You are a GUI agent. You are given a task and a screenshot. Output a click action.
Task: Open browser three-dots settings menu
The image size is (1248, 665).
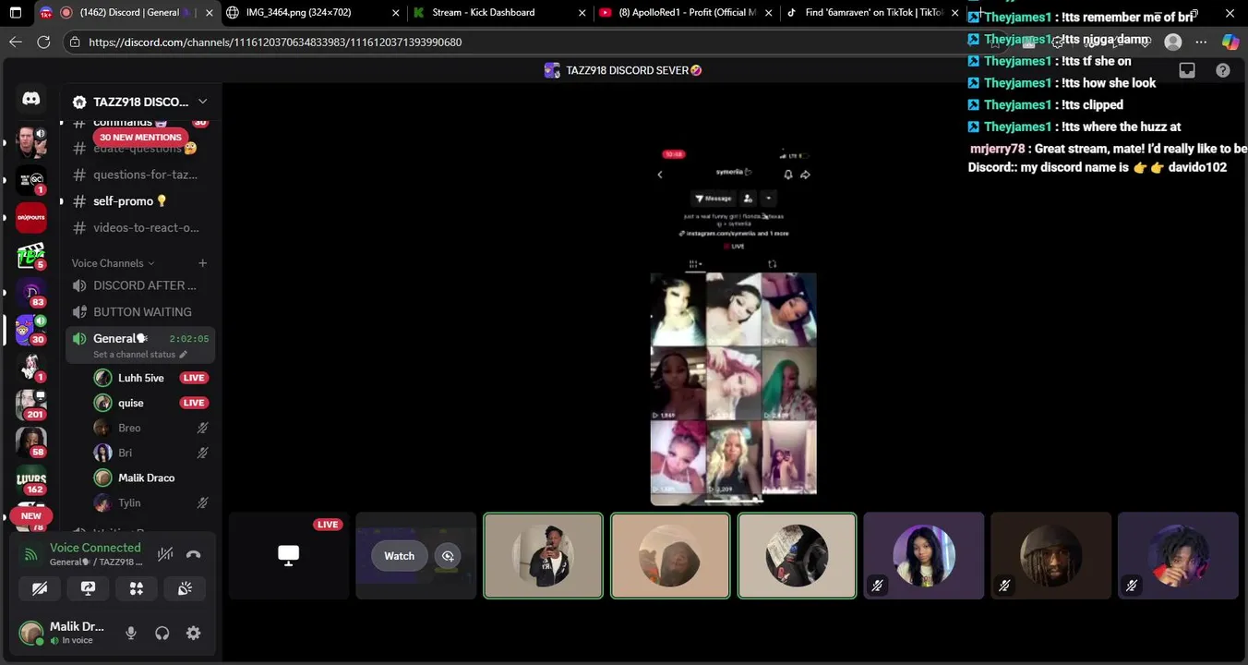click(x=1201, y=42)
